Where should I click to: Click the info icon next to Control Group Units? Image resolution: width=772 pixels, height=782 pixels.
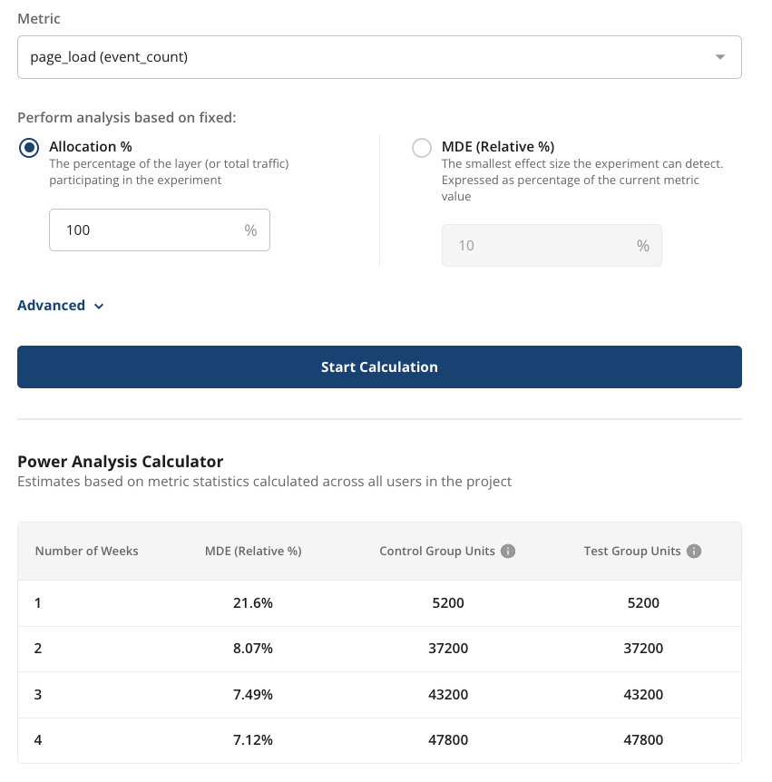509,550
